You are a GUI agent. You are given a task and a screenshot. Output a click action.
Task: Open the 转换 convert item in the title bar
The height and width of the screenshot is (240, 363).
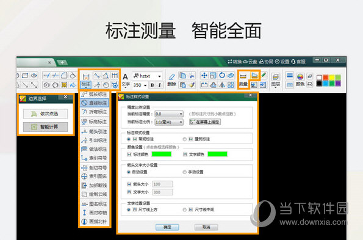234,62
